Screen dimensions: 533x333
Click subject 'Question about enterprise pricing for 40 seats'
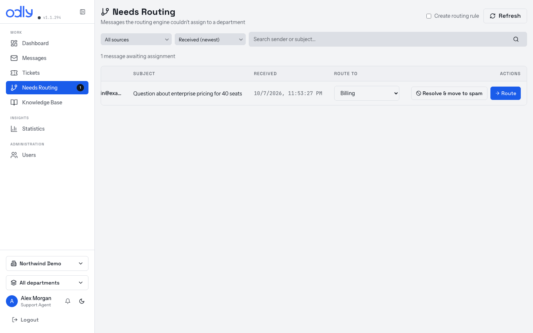[188, 94]
